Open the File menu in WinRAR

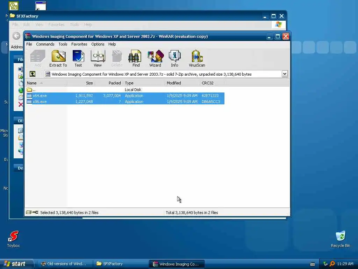(29, 44)
